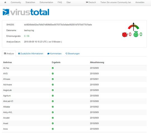
Task: Click the AVware antivirus name
Action: (x=7, y=79)
